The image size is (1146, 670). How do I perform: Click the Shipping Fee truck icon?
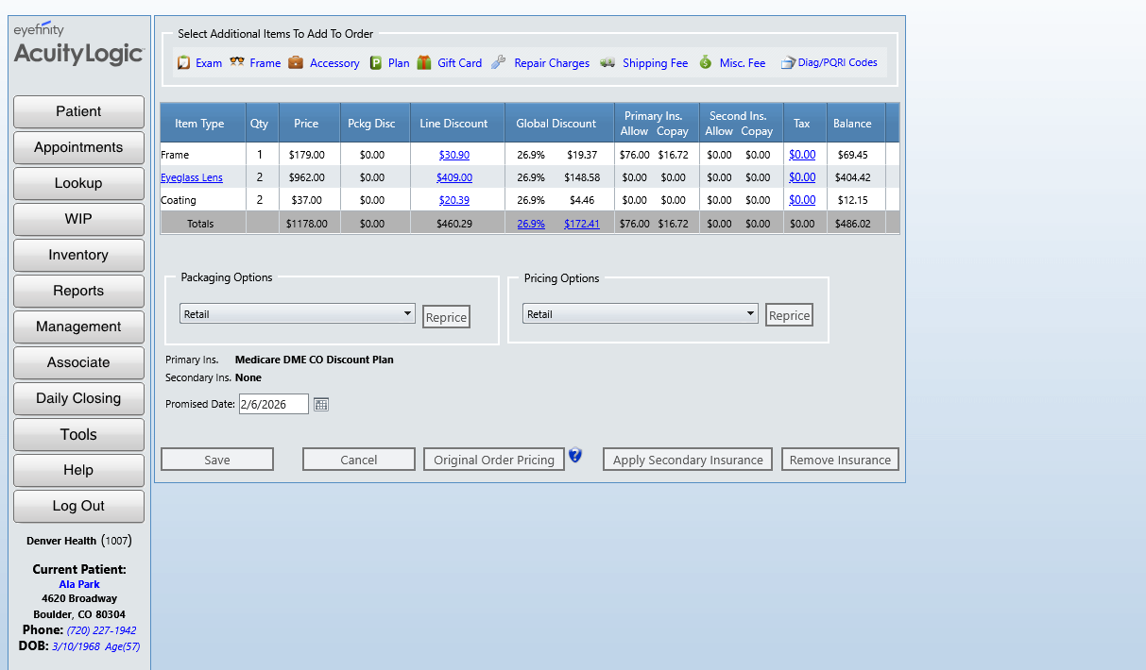pyautogui.click(x=607, y=63)
